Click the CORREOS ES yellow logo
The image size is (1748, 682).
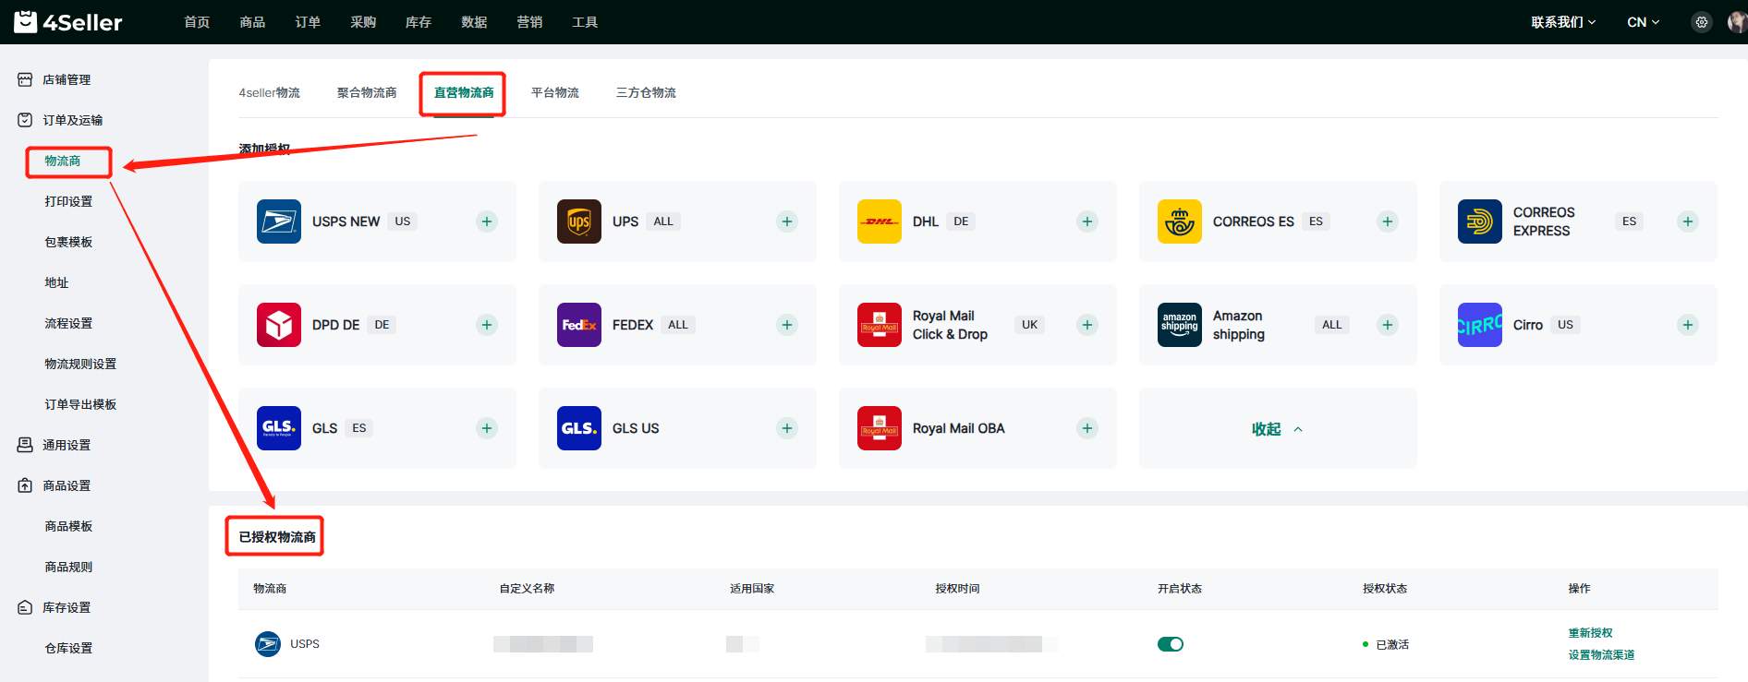[1180, 221]
